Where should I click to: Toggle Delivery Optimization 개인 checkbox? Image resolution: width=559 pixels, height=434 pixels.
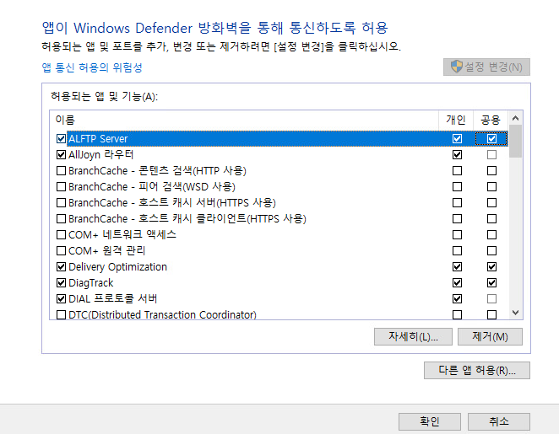(457, 267)
